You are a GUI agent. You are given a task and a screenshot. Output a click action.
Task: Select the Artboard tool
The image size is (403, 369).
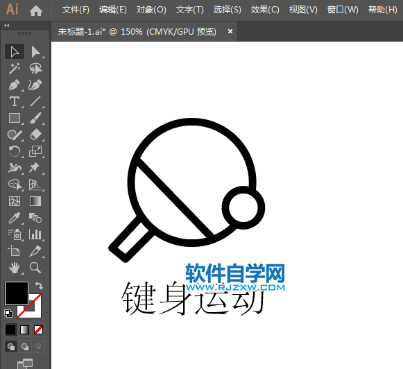point(15,251)
